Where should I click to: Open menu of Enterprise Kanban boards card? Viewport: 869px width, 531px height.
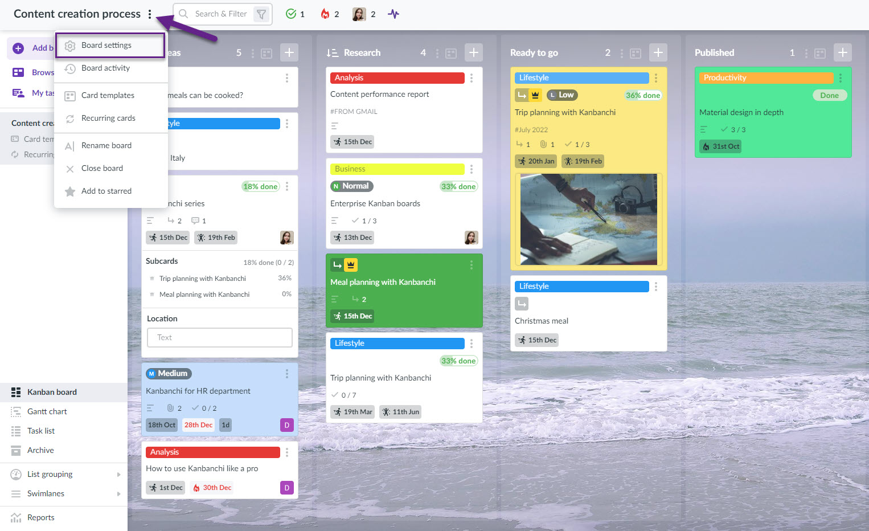coord(472,169)
